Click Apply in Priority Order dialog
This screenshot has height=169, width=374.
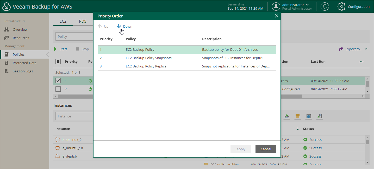[241, 149]
